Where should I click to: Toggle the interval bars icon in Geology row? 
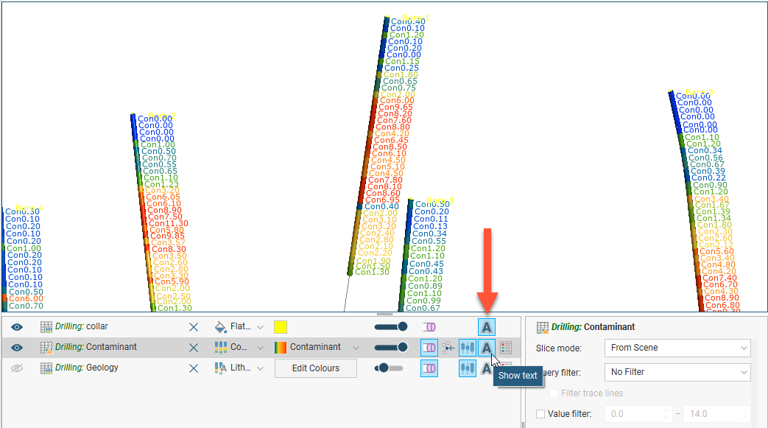(x=467, y=368)
